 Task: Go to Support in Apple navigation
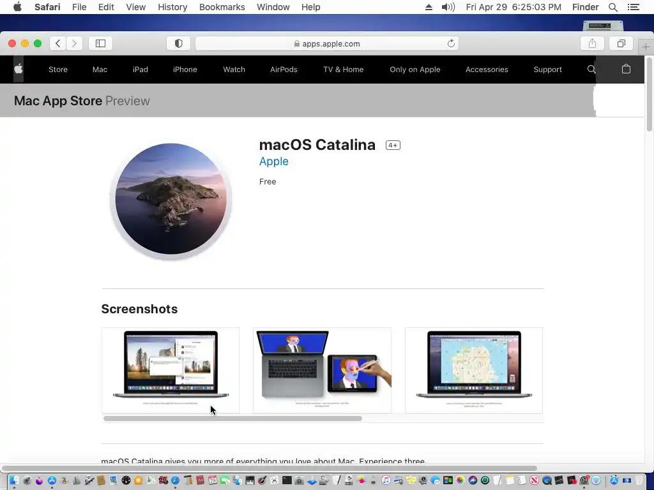547,70
